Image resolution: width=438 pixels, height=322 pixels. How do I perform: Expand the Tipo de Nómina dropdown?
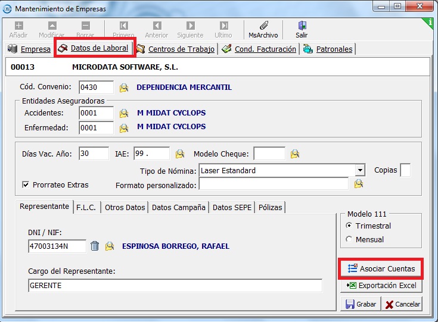point(360,170)
